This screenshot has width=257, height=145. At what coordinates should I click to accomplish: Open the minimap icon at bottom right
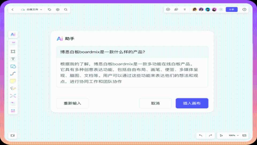pyautogui.click(x=244, y=135)
